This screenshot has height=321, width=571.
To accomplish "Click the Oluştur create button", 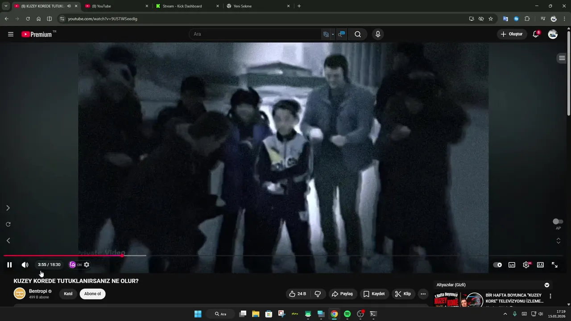I will point(512,34).
